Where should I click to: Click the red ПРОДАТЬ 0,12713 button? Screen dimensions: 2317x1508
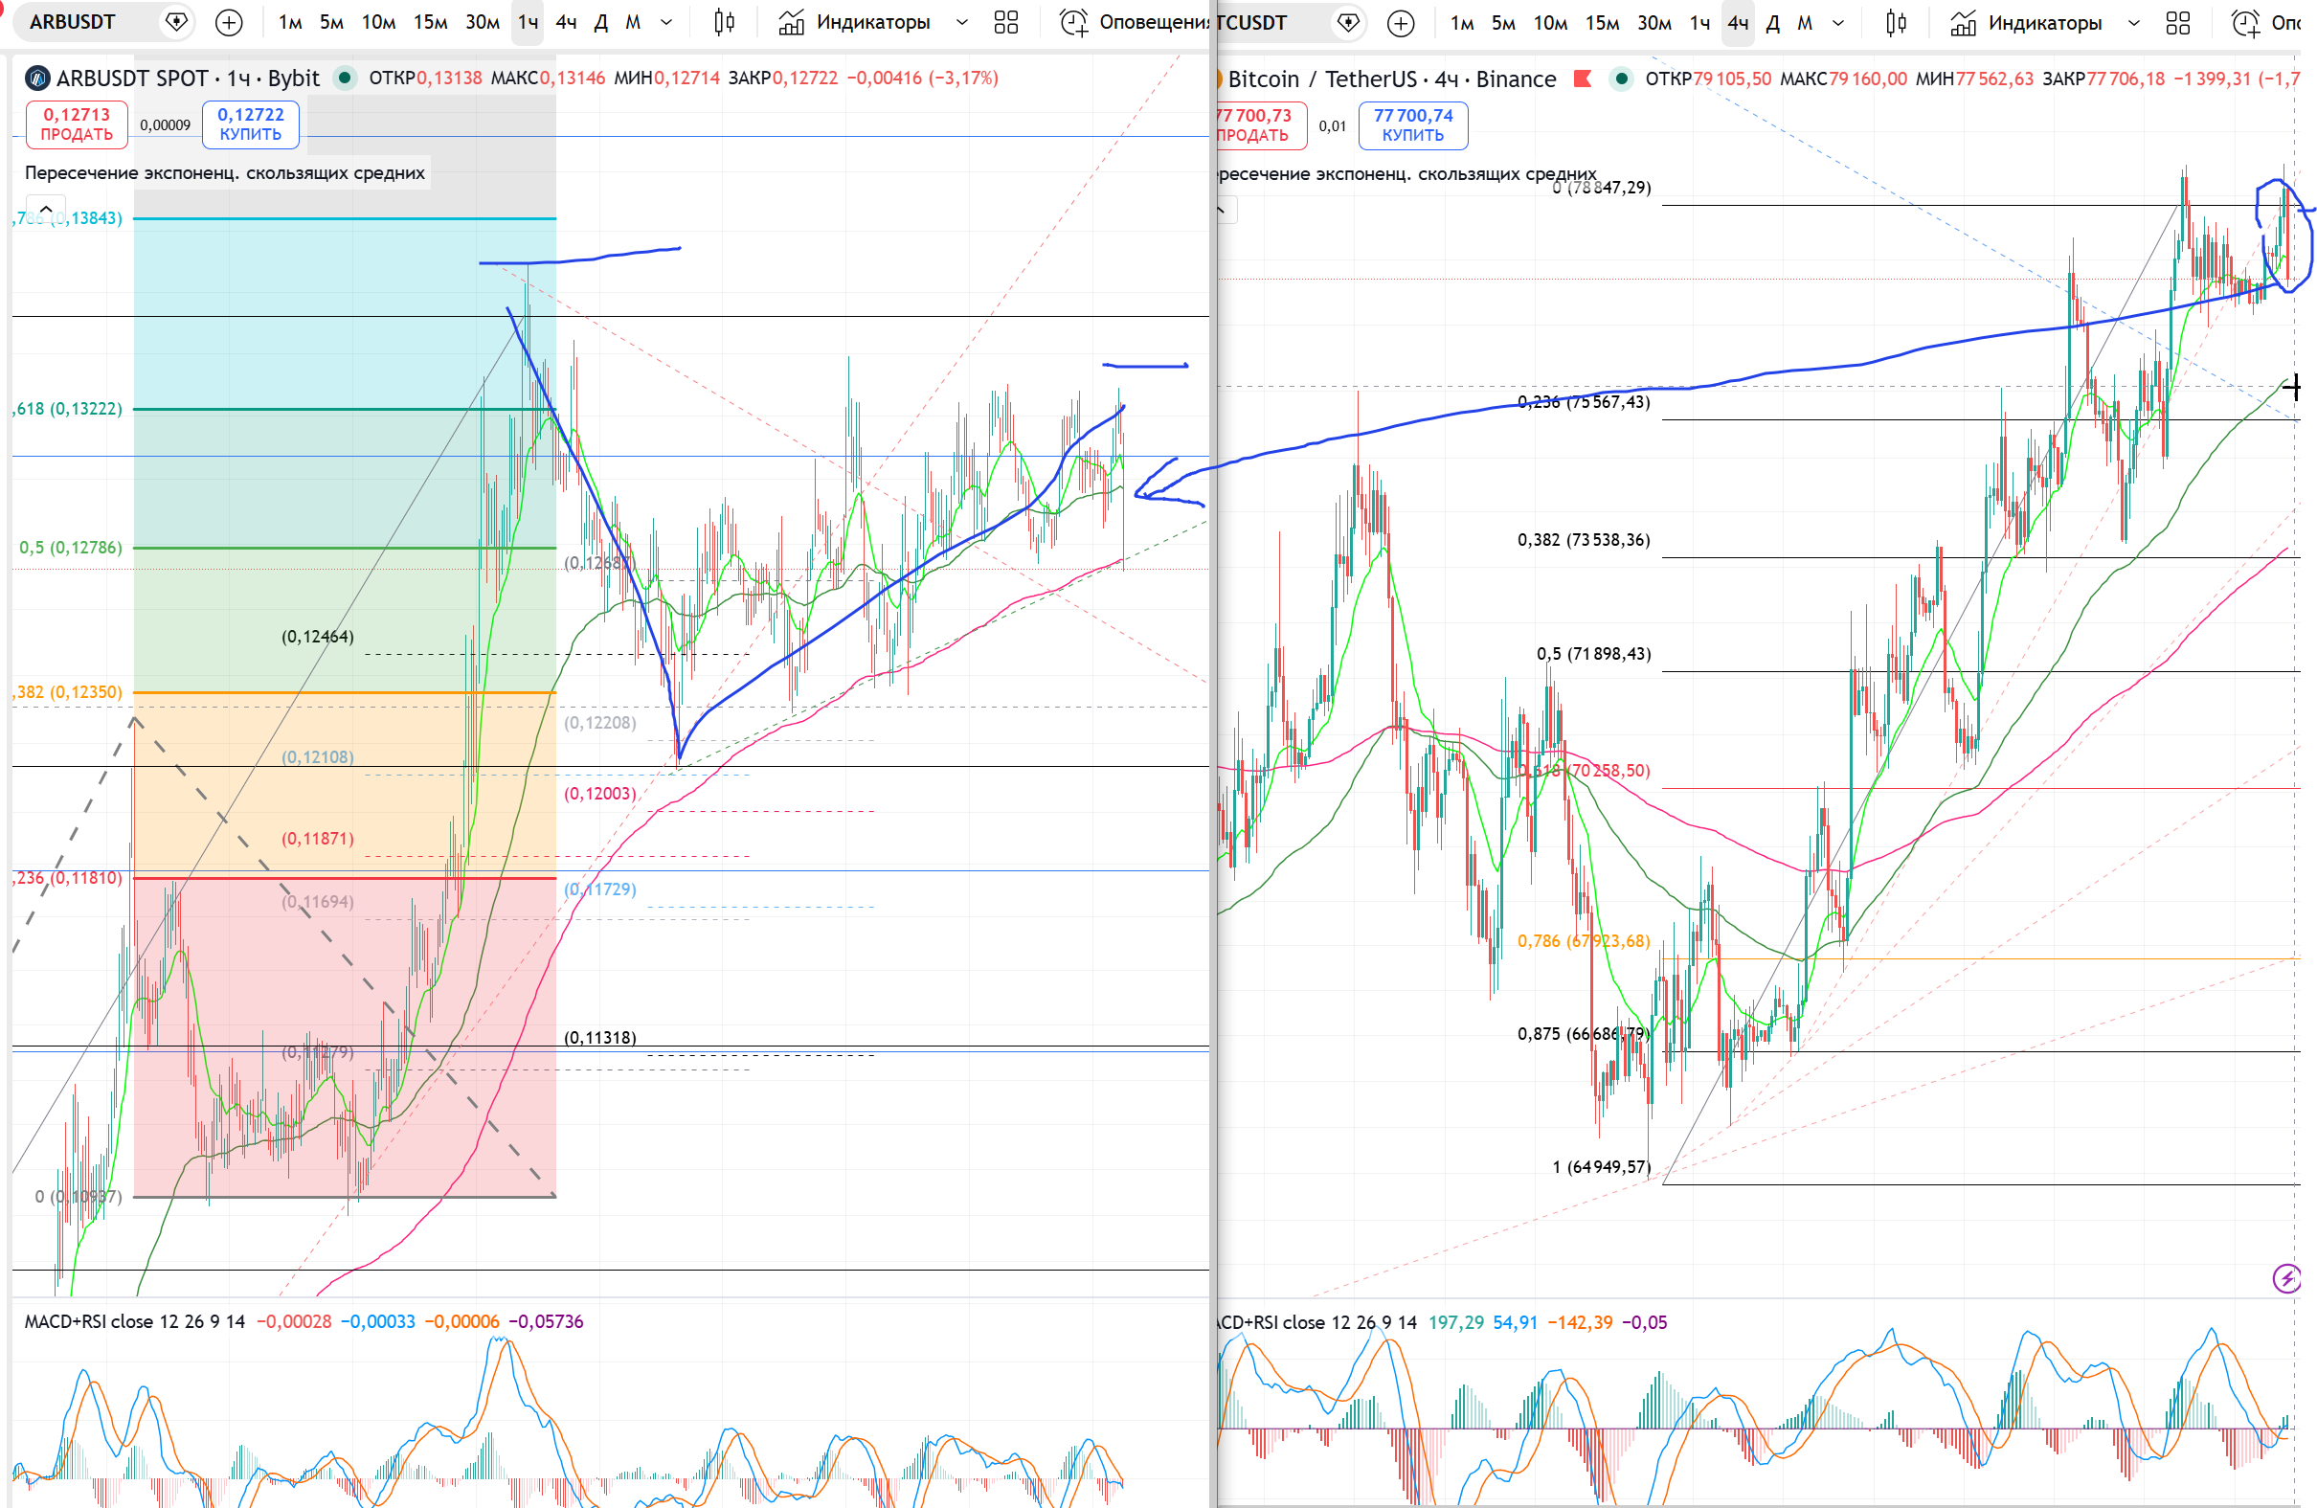[x=77, y=124]
